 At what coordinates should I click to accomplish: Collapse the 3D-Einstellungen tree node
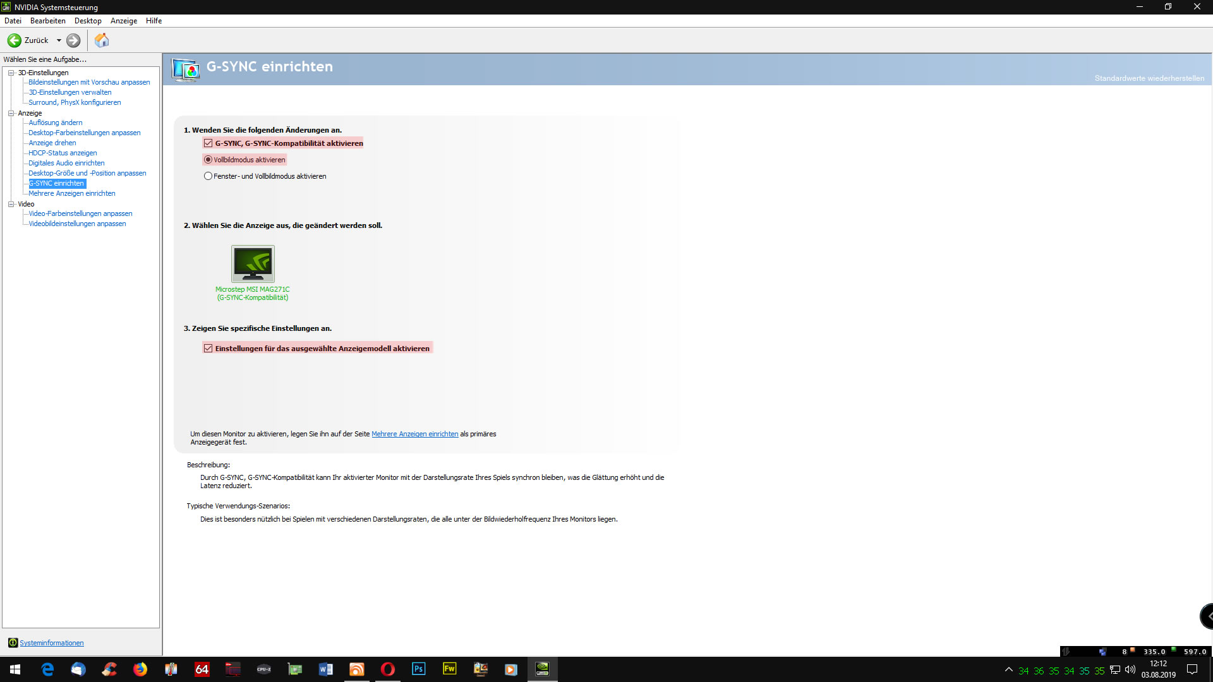[x=11, y=73]
